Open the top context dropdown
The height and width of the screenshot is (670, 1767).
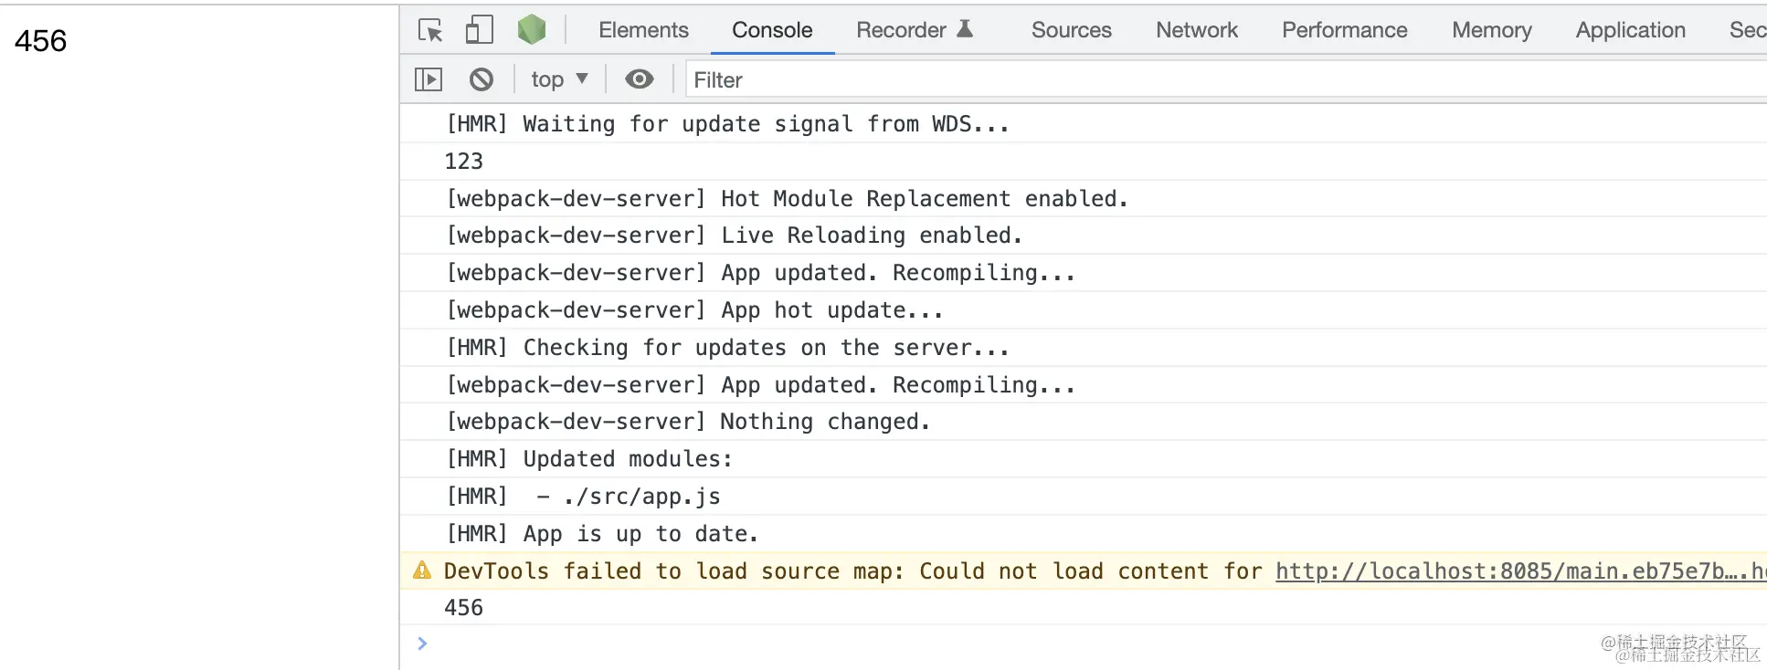pos(559,79)
